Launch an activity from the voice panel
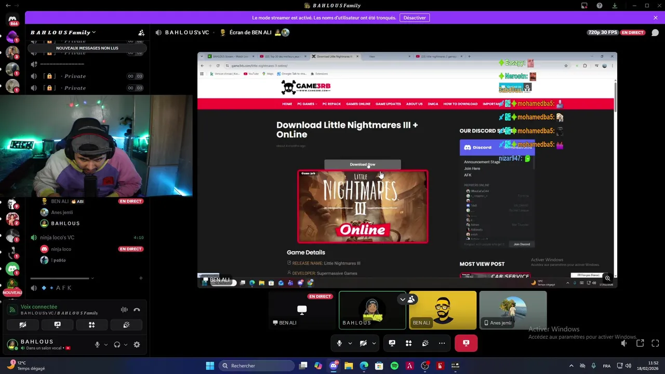This screenshot has height=374, width=665. pos(91,325)
